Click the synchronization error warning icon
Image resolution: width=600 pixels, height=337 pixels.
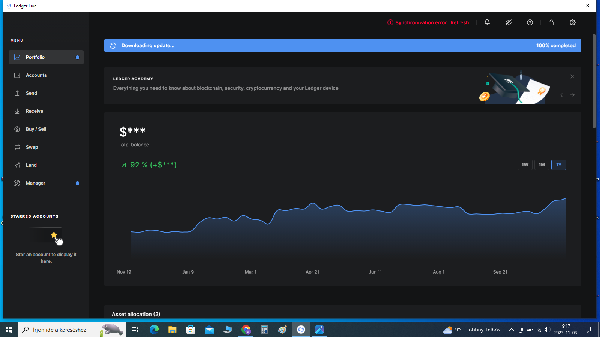click(x=390, y=22)
